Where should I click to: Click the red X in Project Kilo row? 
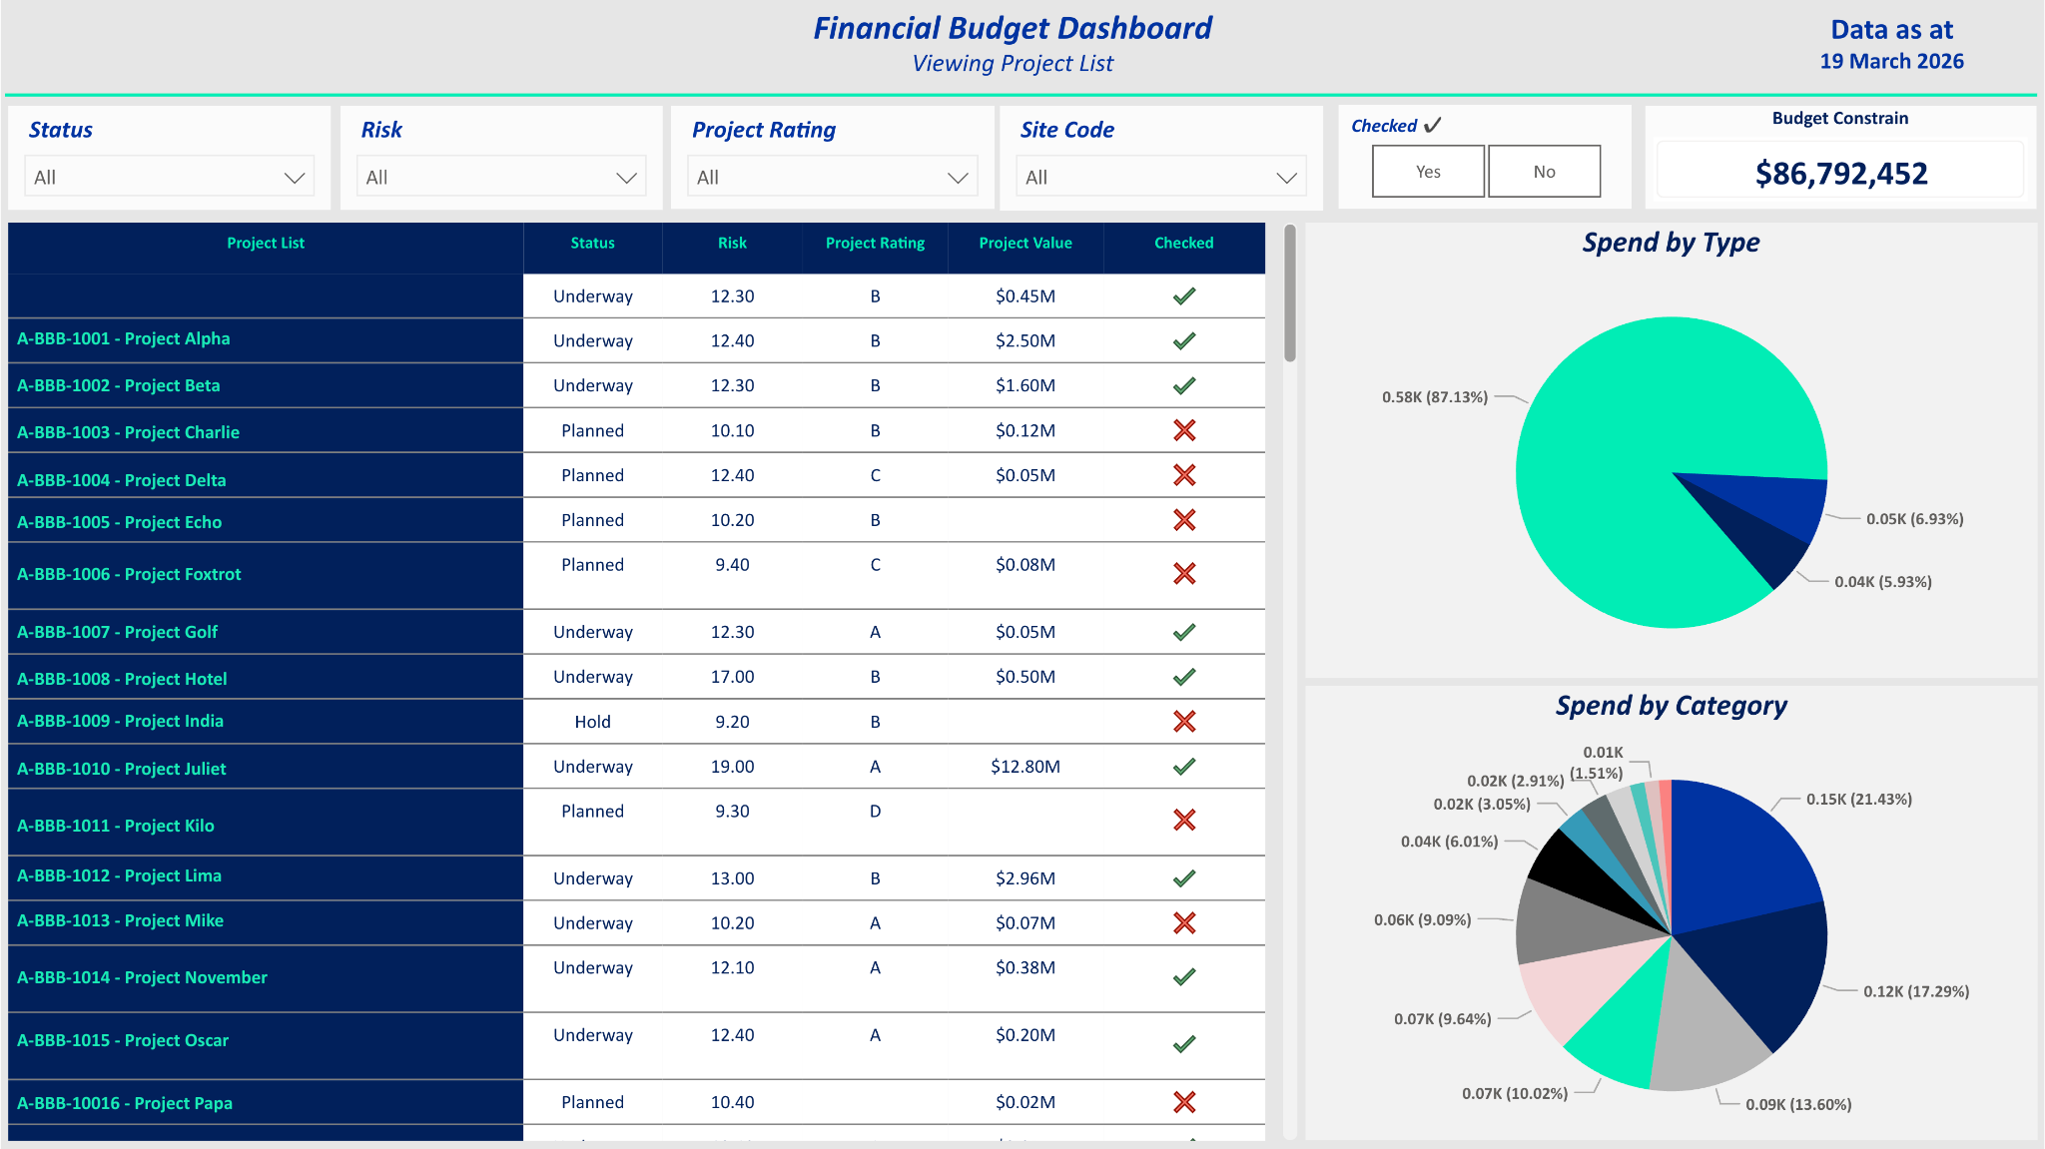click(x=1184, y=821)
